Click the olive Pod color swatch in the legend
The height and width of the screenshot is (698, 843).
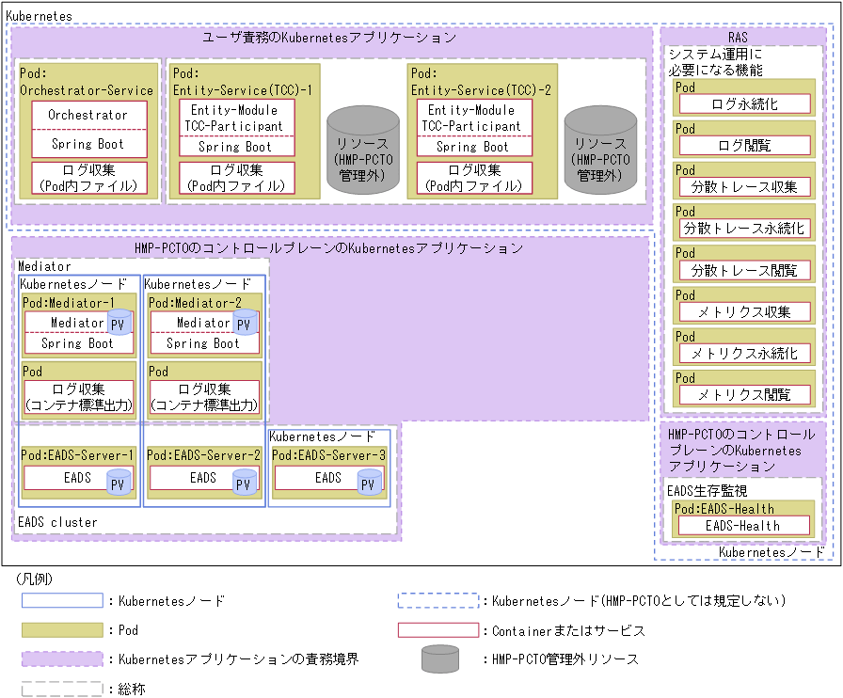click(x=61, y=630)
